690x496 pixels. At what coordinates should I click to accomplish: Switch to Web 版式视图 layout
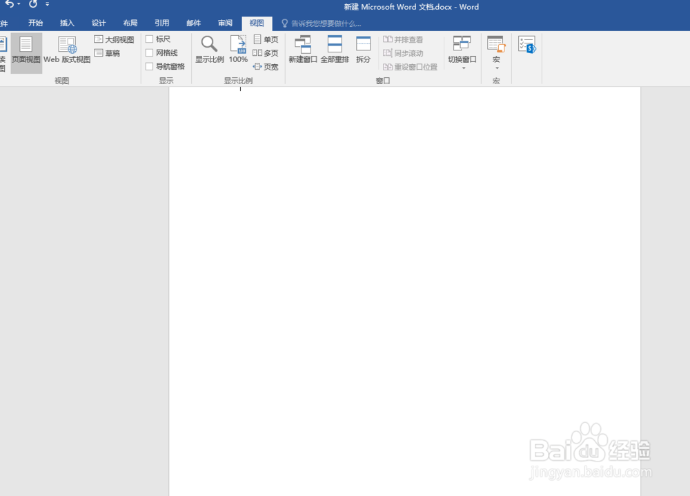67,50
